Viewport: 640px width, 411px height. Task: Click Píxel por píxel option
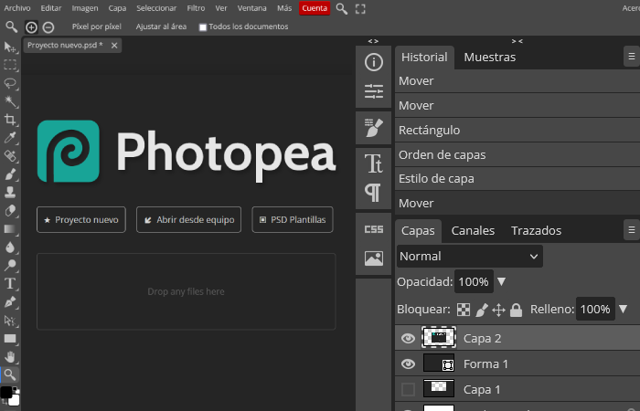[97, 26]
